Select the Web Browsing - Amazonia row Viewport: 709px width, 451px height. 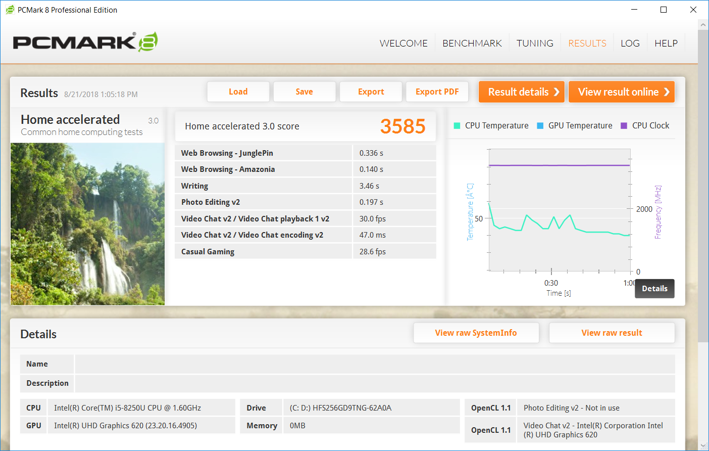(306, 169)
